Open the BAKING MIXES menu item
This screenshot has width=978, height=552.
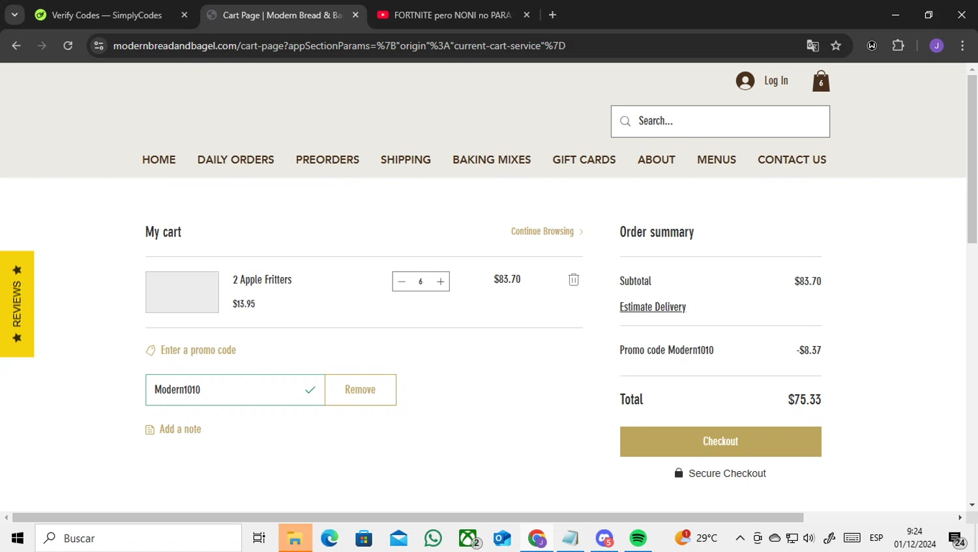(492, 160)
